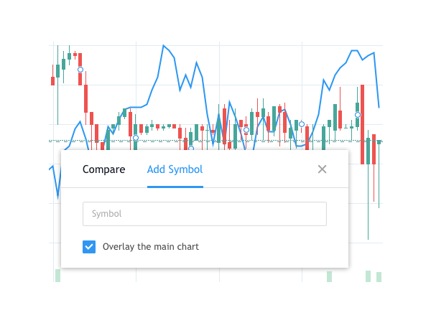Viewport: 431px width, 323px height.
Task: Click the 'Overlay the main chart' label text
Action: (x=151, y=247)
